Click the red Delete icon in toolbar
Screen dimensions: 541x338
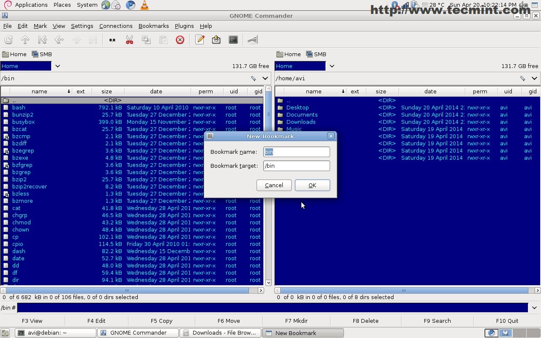click(180, 40)
